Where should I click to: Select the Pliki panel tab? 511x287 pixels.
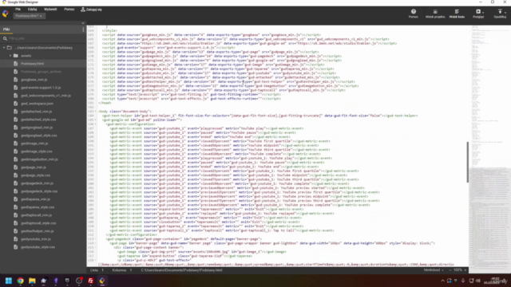tap(6, 29)
